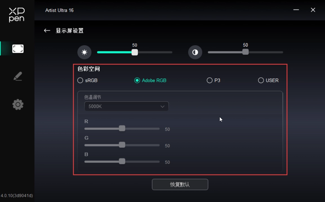Click the chevron arrow in 色温调节 box

(162, 107)
